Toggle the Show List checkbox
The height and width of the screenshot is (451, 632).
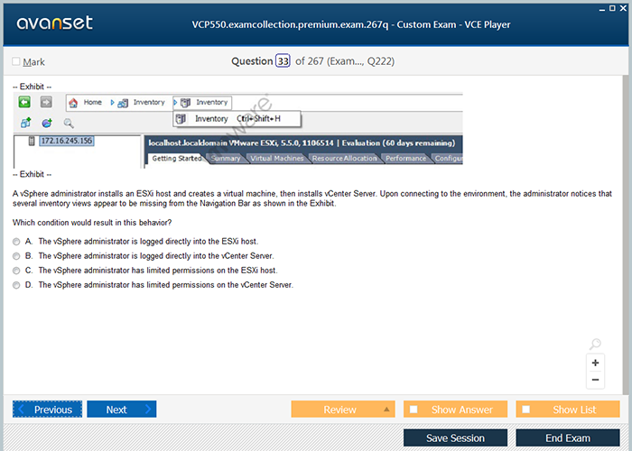tap(526, 410)
